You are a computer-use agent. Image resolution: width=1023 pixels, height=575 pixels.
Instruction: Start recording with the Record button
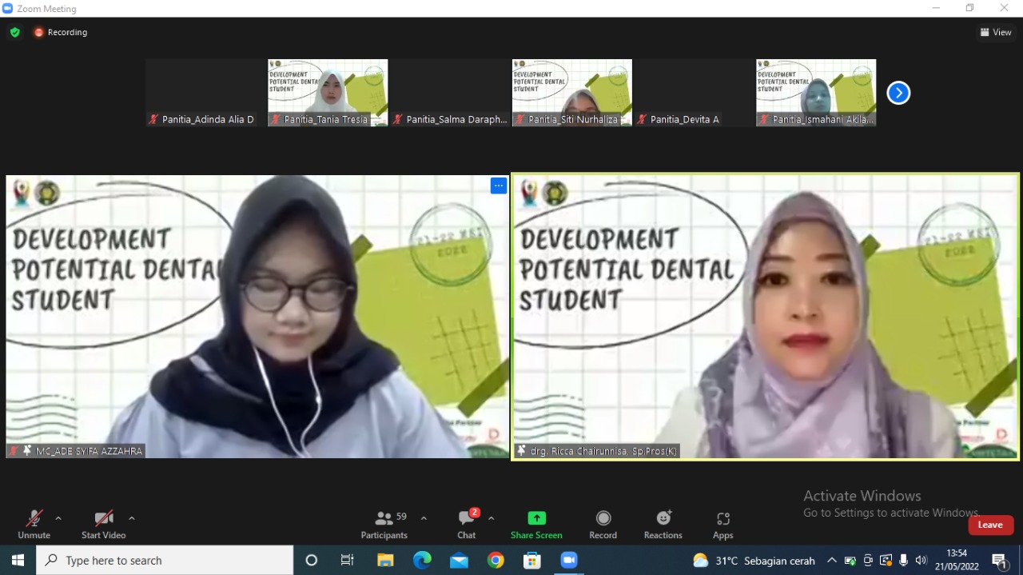coord(603,525)
